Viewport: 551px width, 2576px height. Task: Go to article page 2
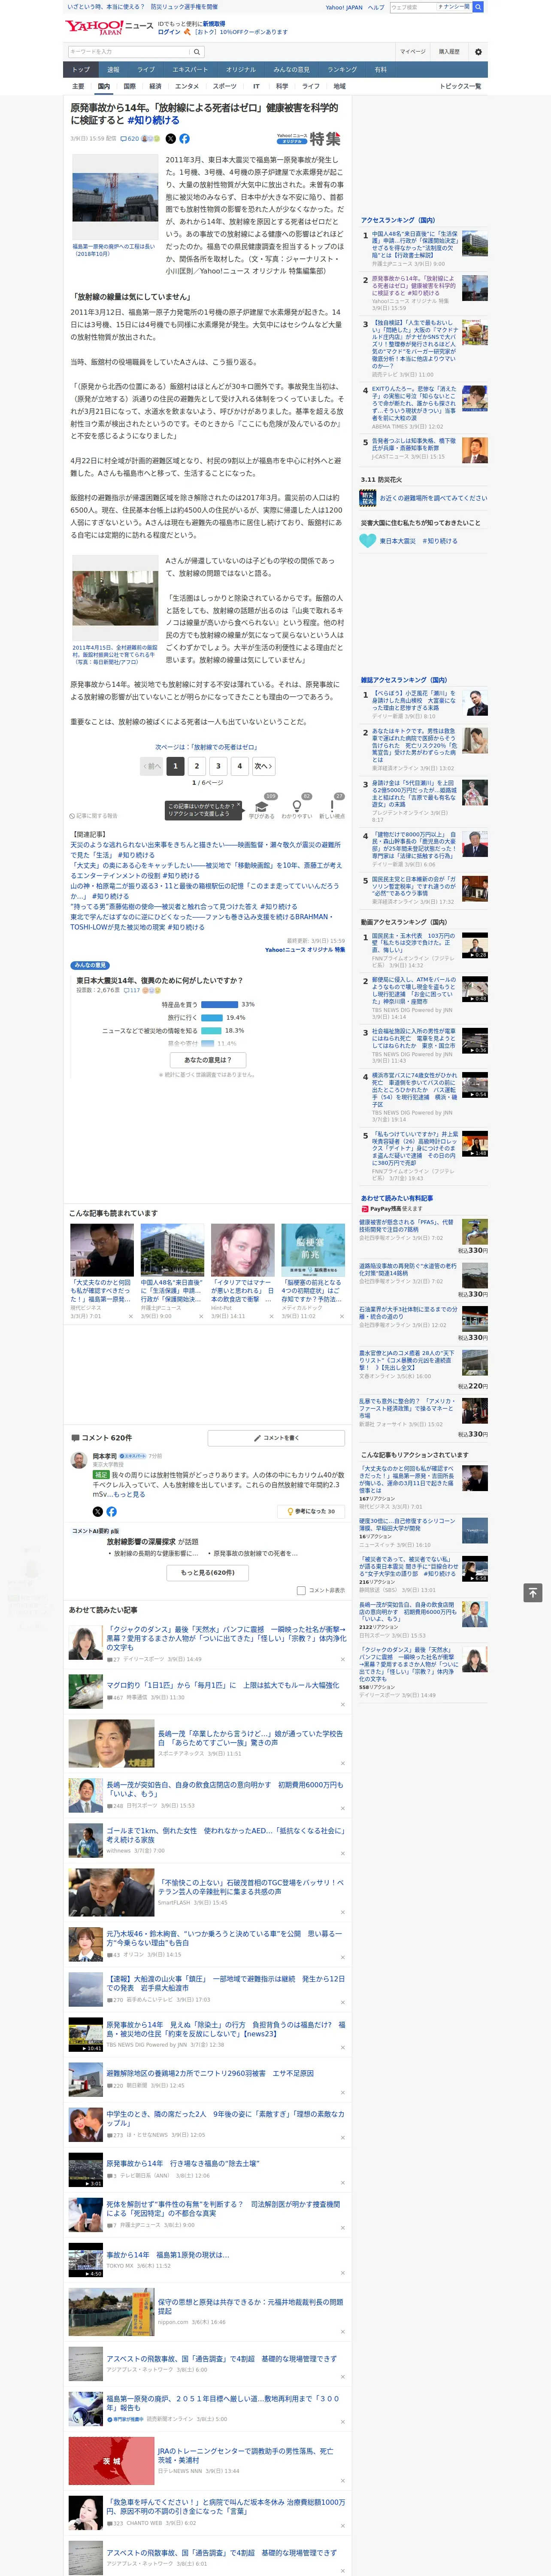tap(197, 766)
